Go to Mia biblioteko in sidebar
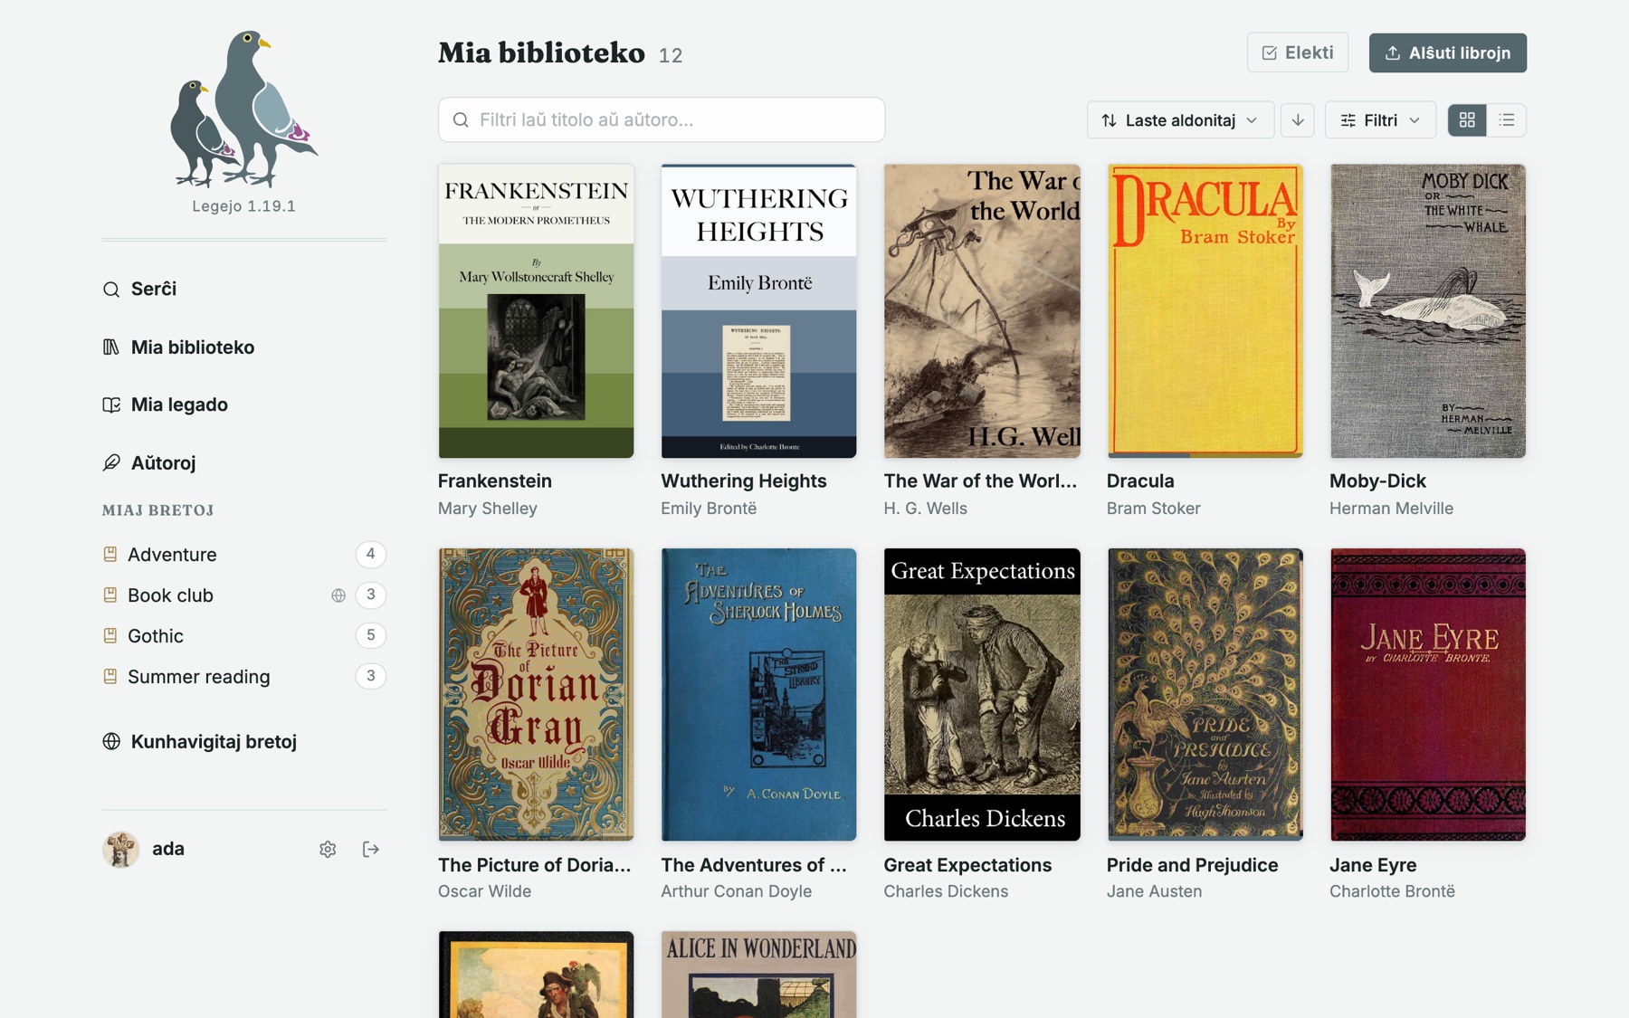Screen dimensions: 1629x1018 click(x=178, y=347)
